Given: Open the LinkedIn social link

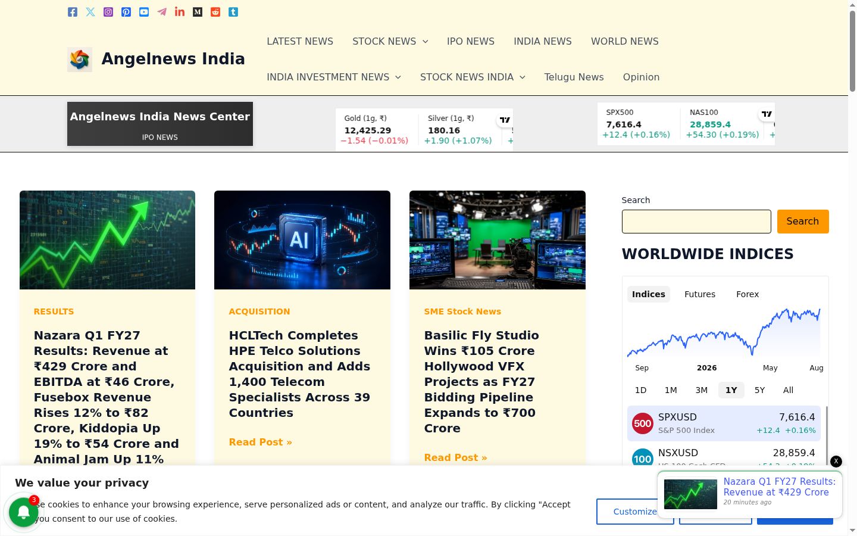Looking at the screenshot, I should (x=180, y=12).
